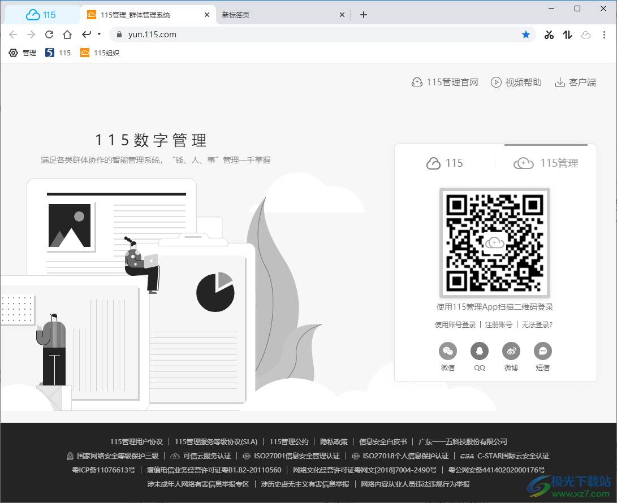Click the undo-close-tab arrow icon
The width and height of the screenshot is (617, 503).
click(x=87, y=34)
